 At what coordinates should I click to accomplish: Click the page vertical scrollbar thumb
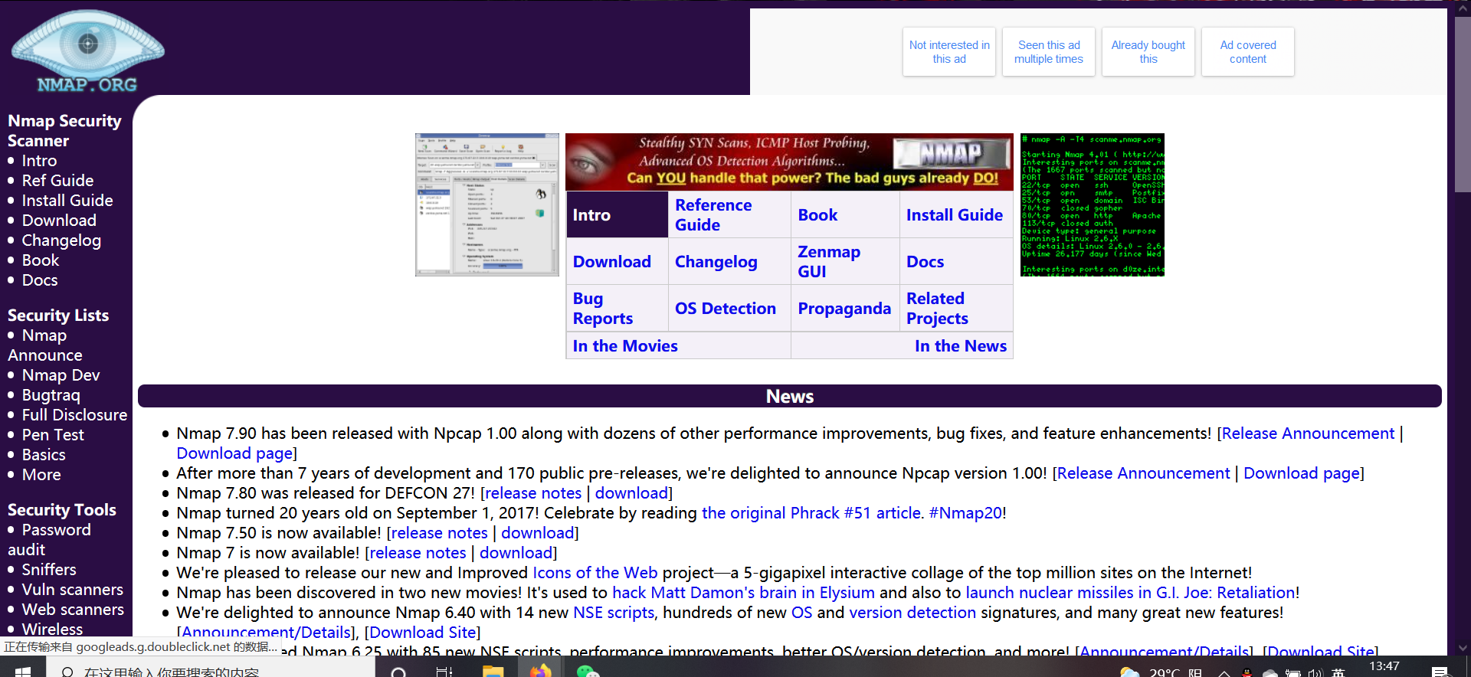pos(1463,103)
